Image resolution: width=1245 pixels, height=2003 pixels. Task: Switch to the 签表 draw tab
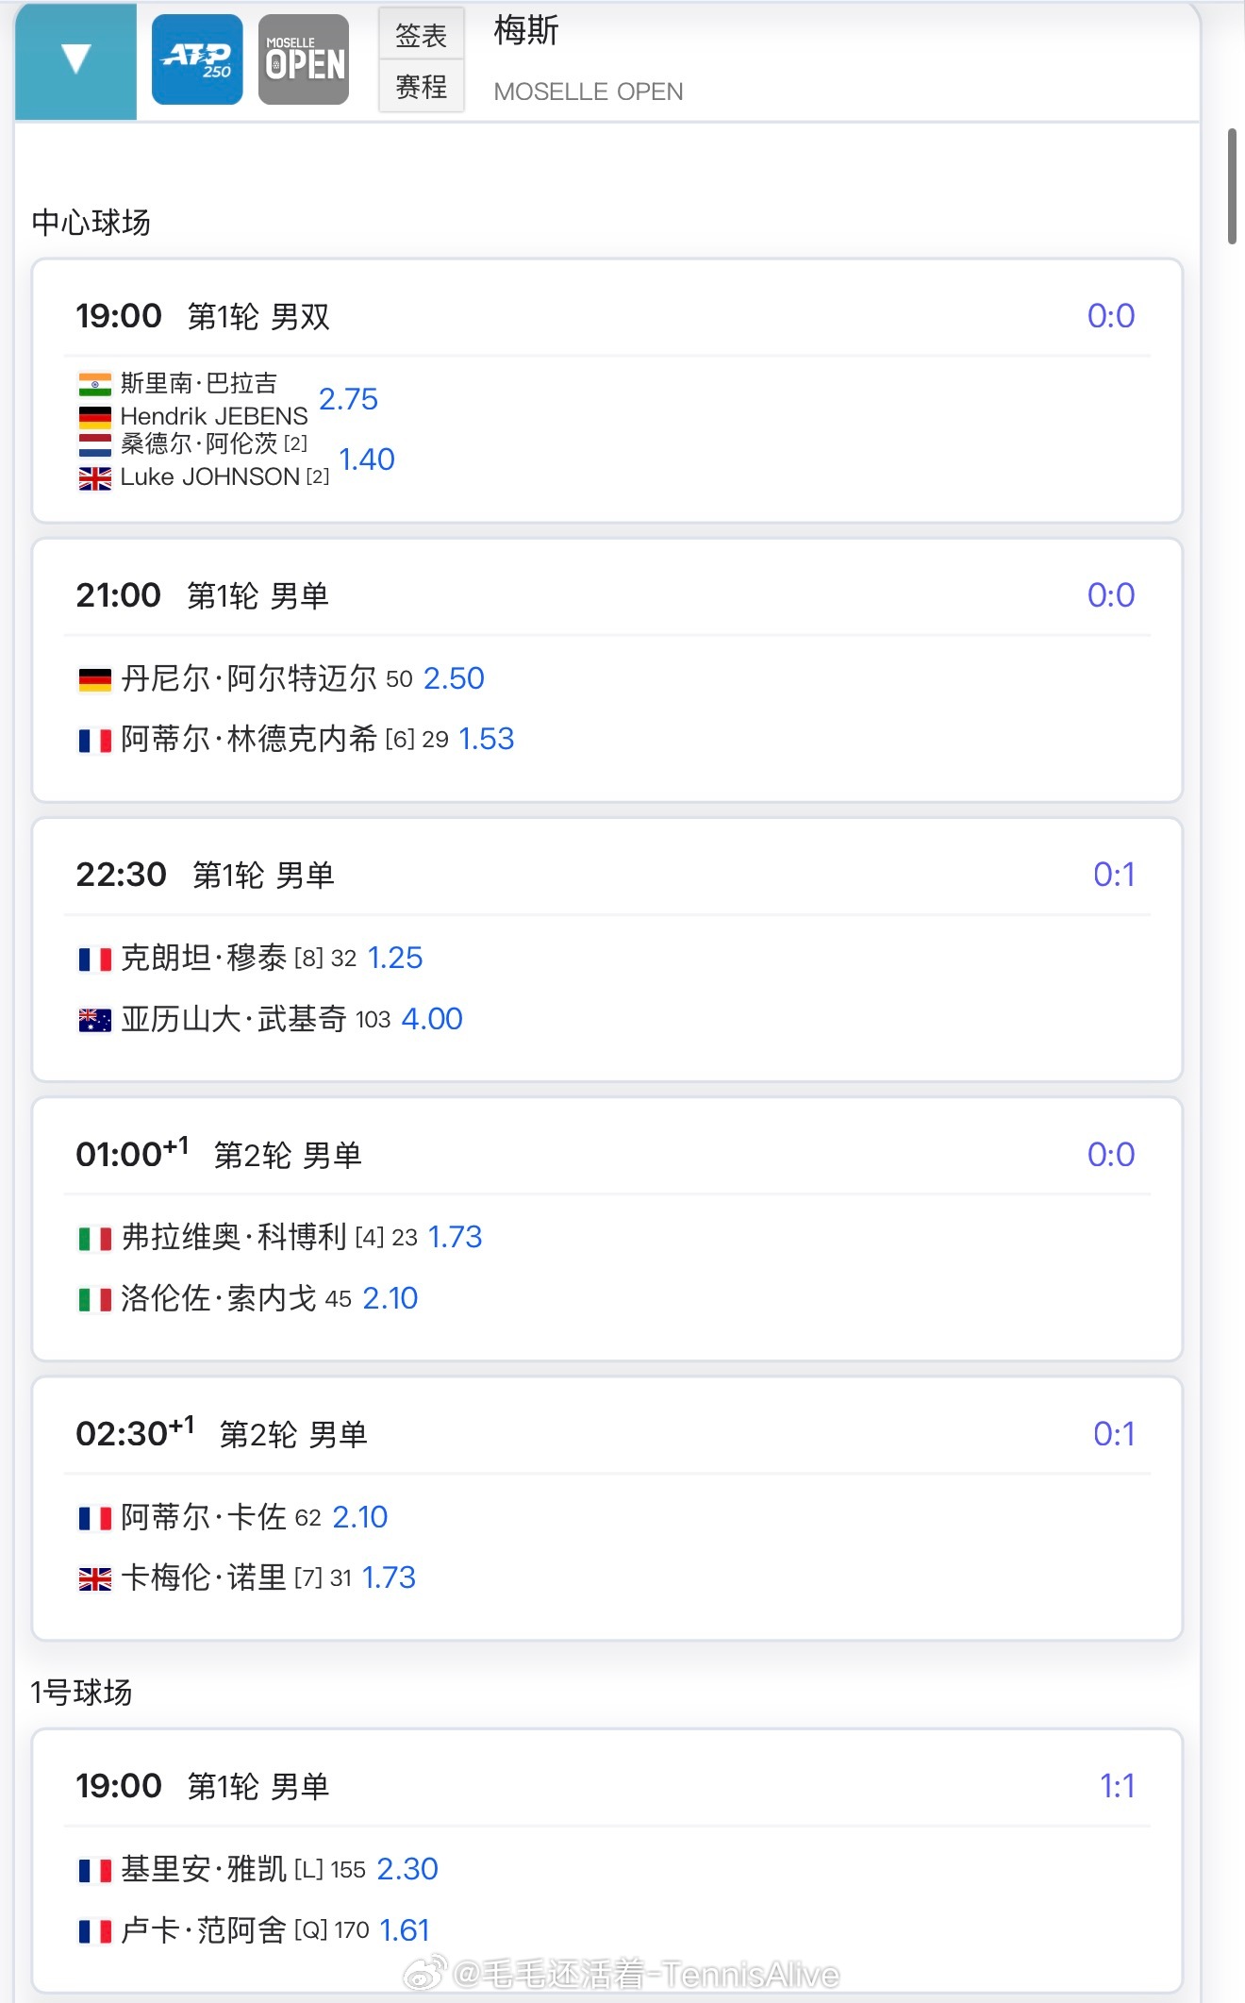pyautogui.click(x=421, y=35)
